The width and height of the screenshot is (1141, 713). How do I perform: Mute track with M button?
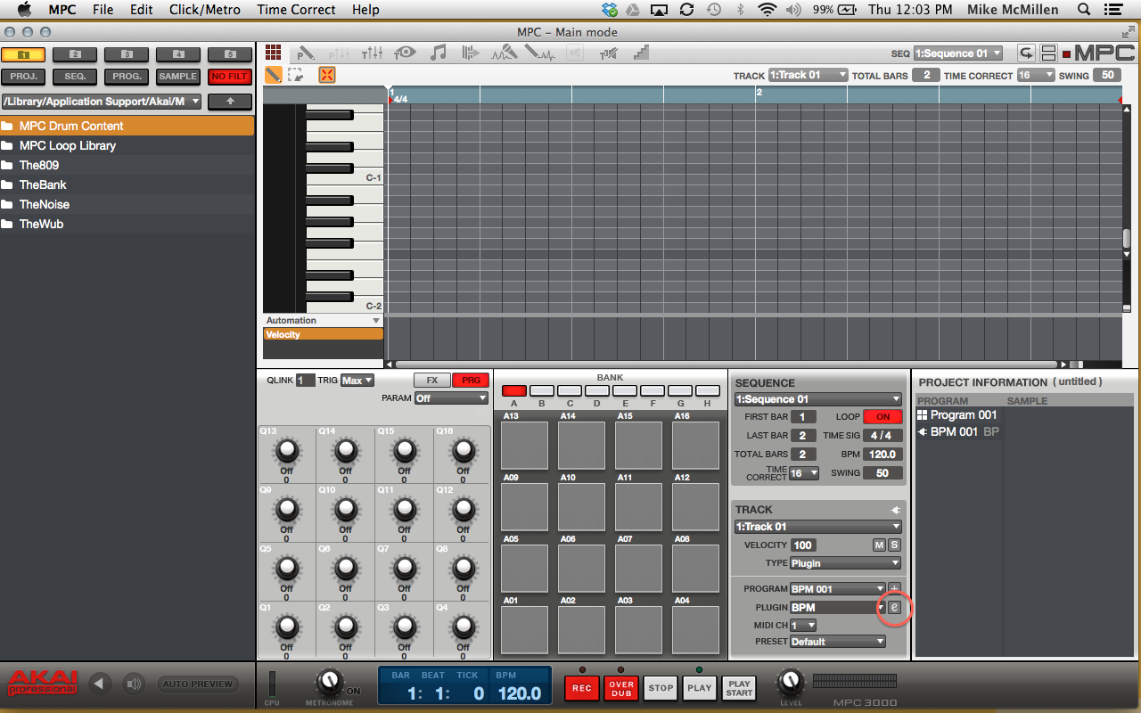click(x=879, y=545)
